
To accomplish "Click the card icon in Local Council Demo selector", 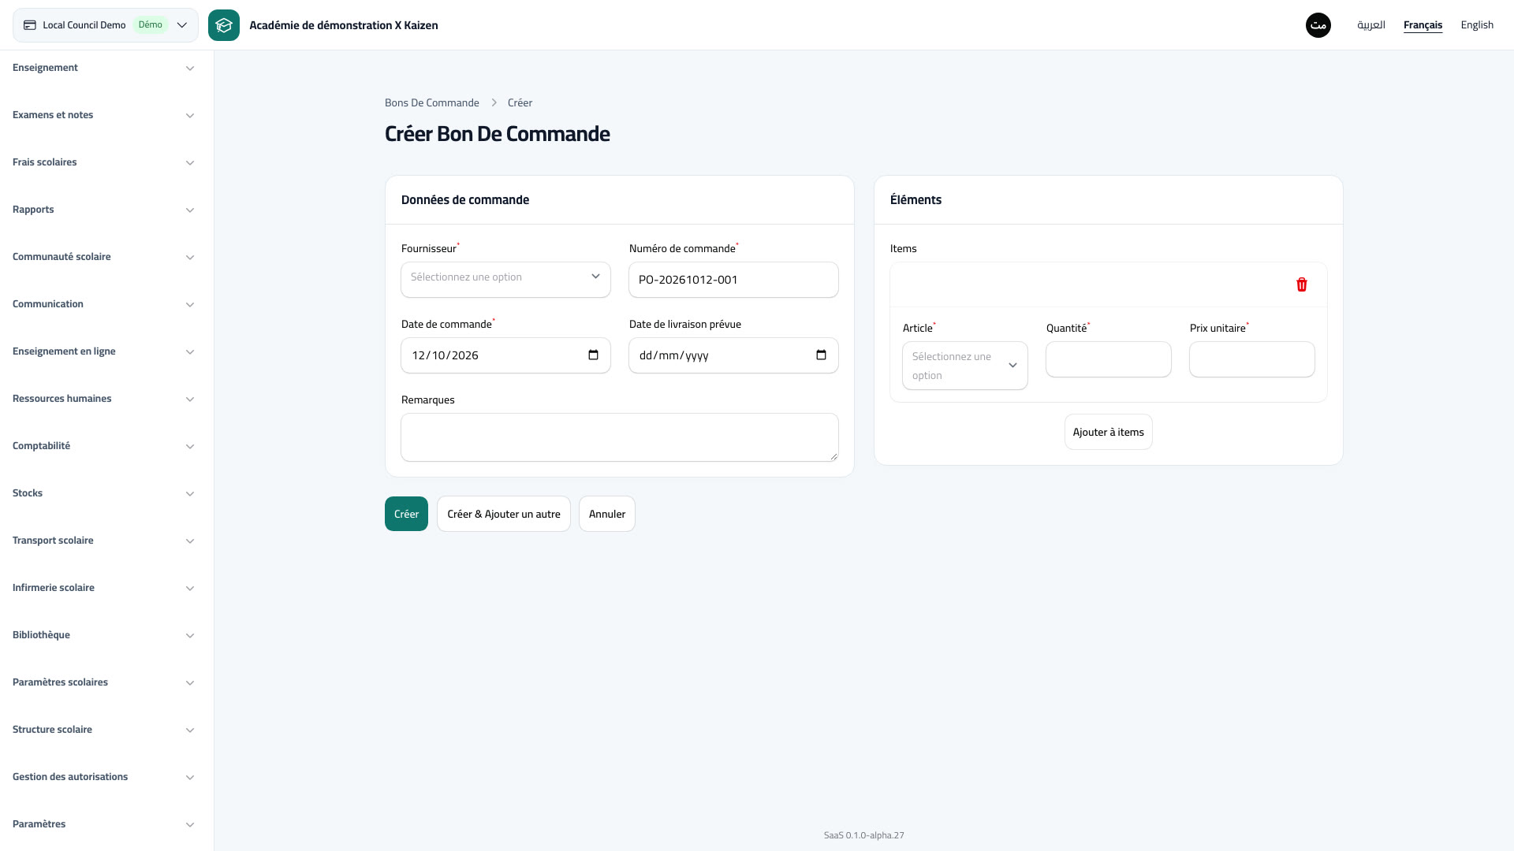I will click(30, 25).
